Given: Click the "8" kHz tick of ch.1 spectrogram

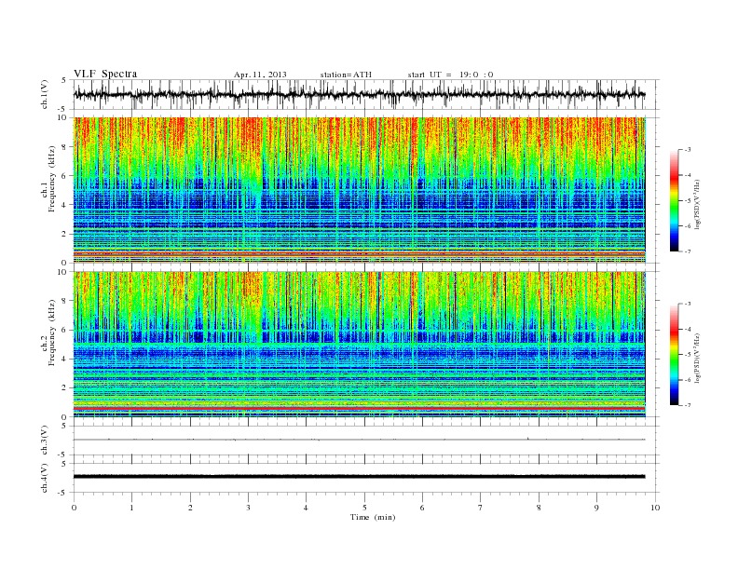Looking at the screenshot, I should point(64,147).
